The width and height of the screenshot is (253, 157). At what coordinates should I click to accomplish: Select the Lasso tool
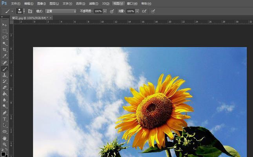5,37
